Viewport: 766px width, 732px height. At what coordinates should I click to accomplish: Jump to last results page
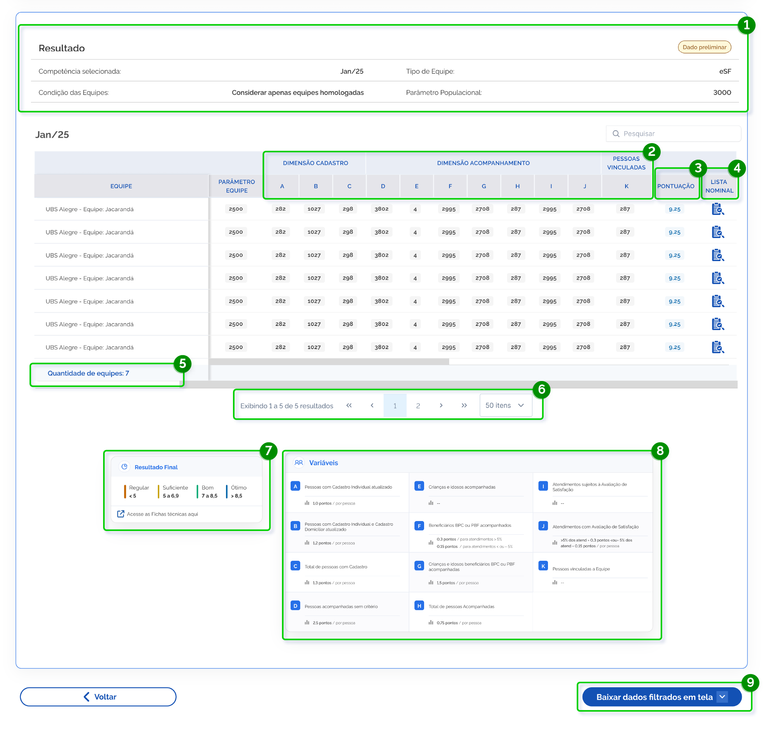pos(464,405)
